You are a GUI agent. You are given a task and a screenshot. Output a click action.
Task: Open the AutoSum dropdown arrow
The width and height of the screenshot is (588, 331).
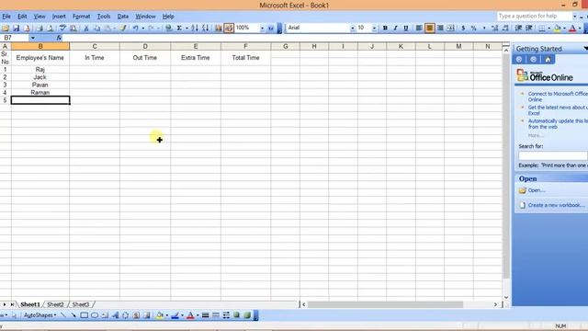[187, 29]
